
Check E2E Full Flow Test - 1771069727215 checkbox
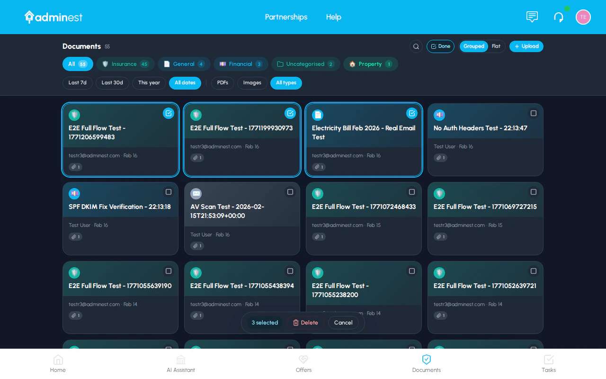click(534, 192)
